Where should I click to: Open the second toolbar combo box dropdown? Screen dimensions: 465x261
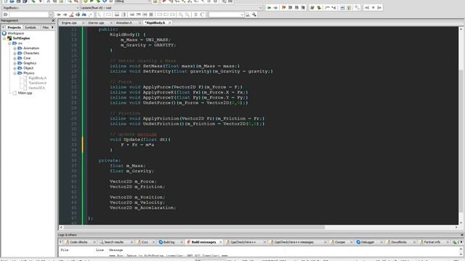(x=242, y=14)
